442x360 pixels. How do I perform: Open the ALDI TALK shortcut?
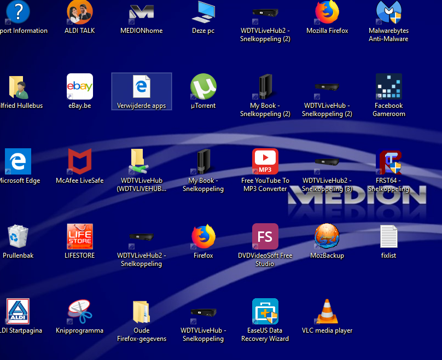[80, 12]
